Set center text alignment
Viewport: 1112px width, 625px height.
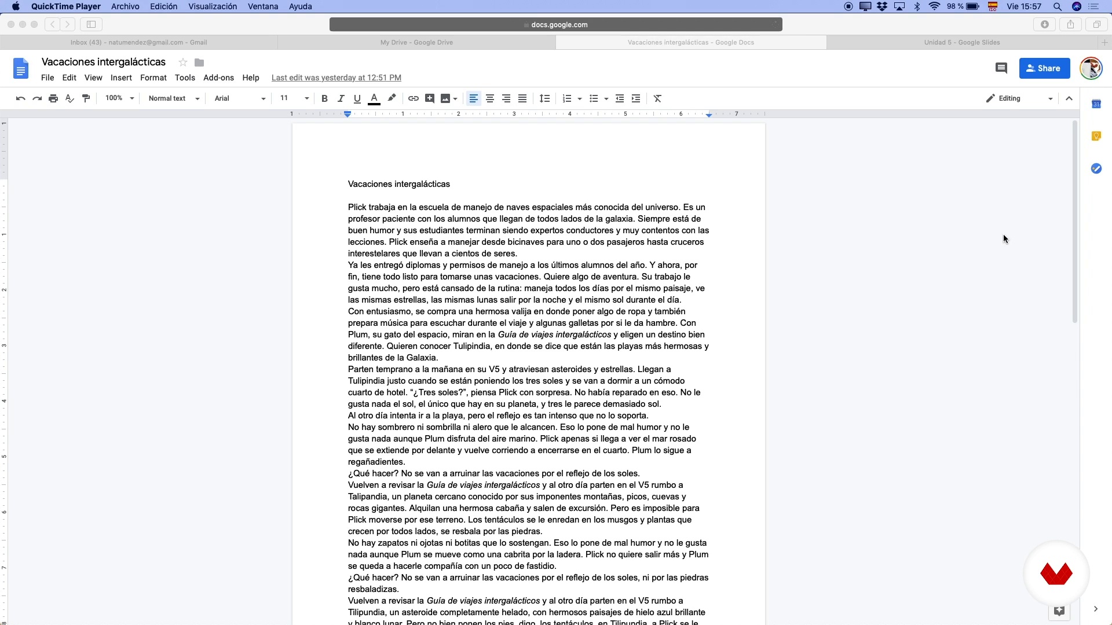490,98
